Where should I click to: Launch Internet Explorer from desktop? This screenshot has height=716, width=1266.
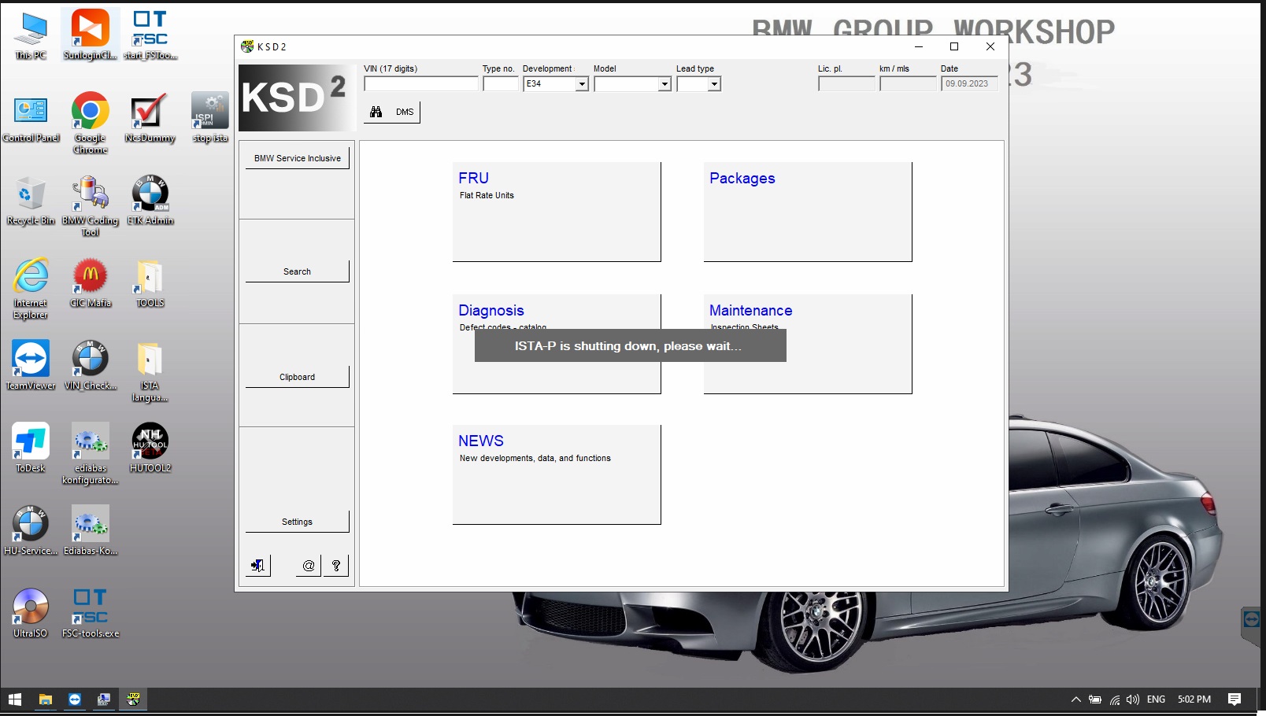pos(31,289)
